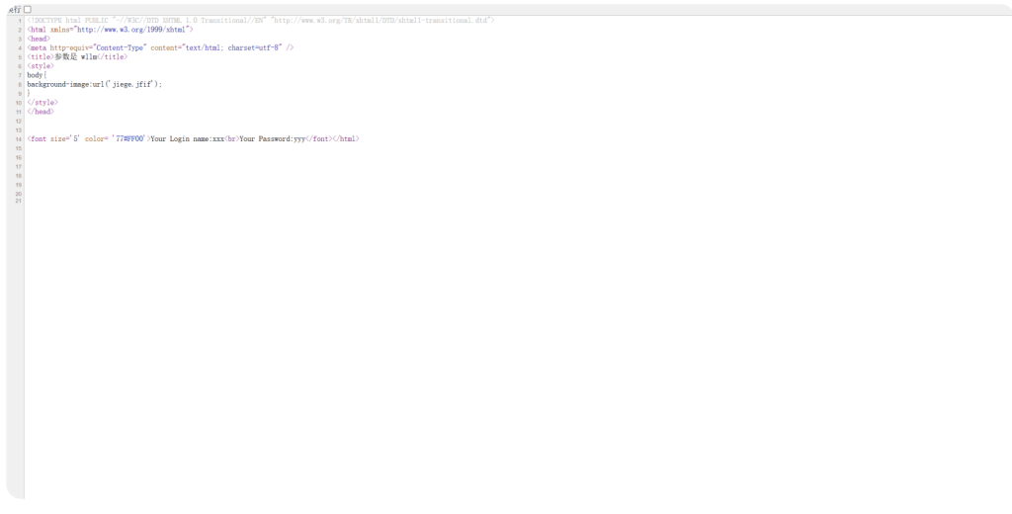Viewport: 1012px width, 514px height.
Task: Click line number 14 in the gutter
Action: pyautogui.click(x=20, y=139)
